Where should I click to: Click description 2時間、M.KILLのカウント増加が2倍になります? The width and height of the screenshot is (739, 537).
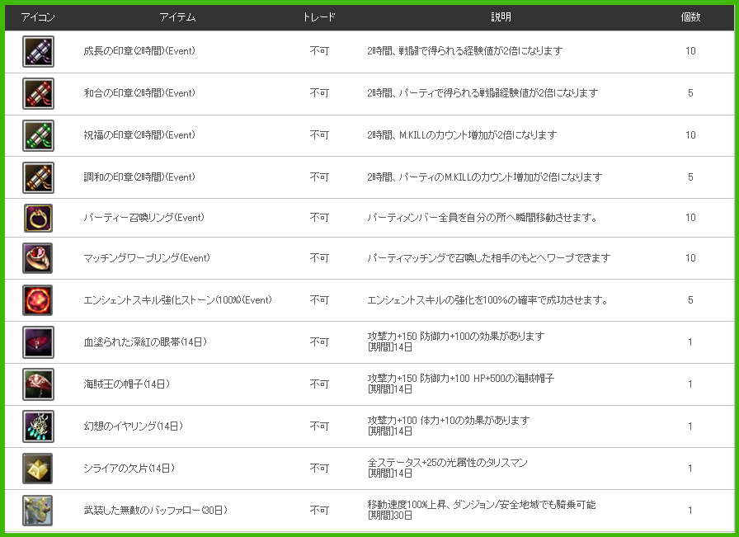click(462, 134)
